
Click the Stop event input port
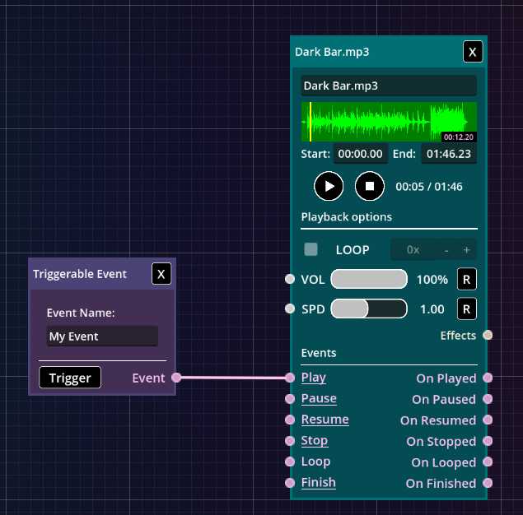tap(289, 441)
